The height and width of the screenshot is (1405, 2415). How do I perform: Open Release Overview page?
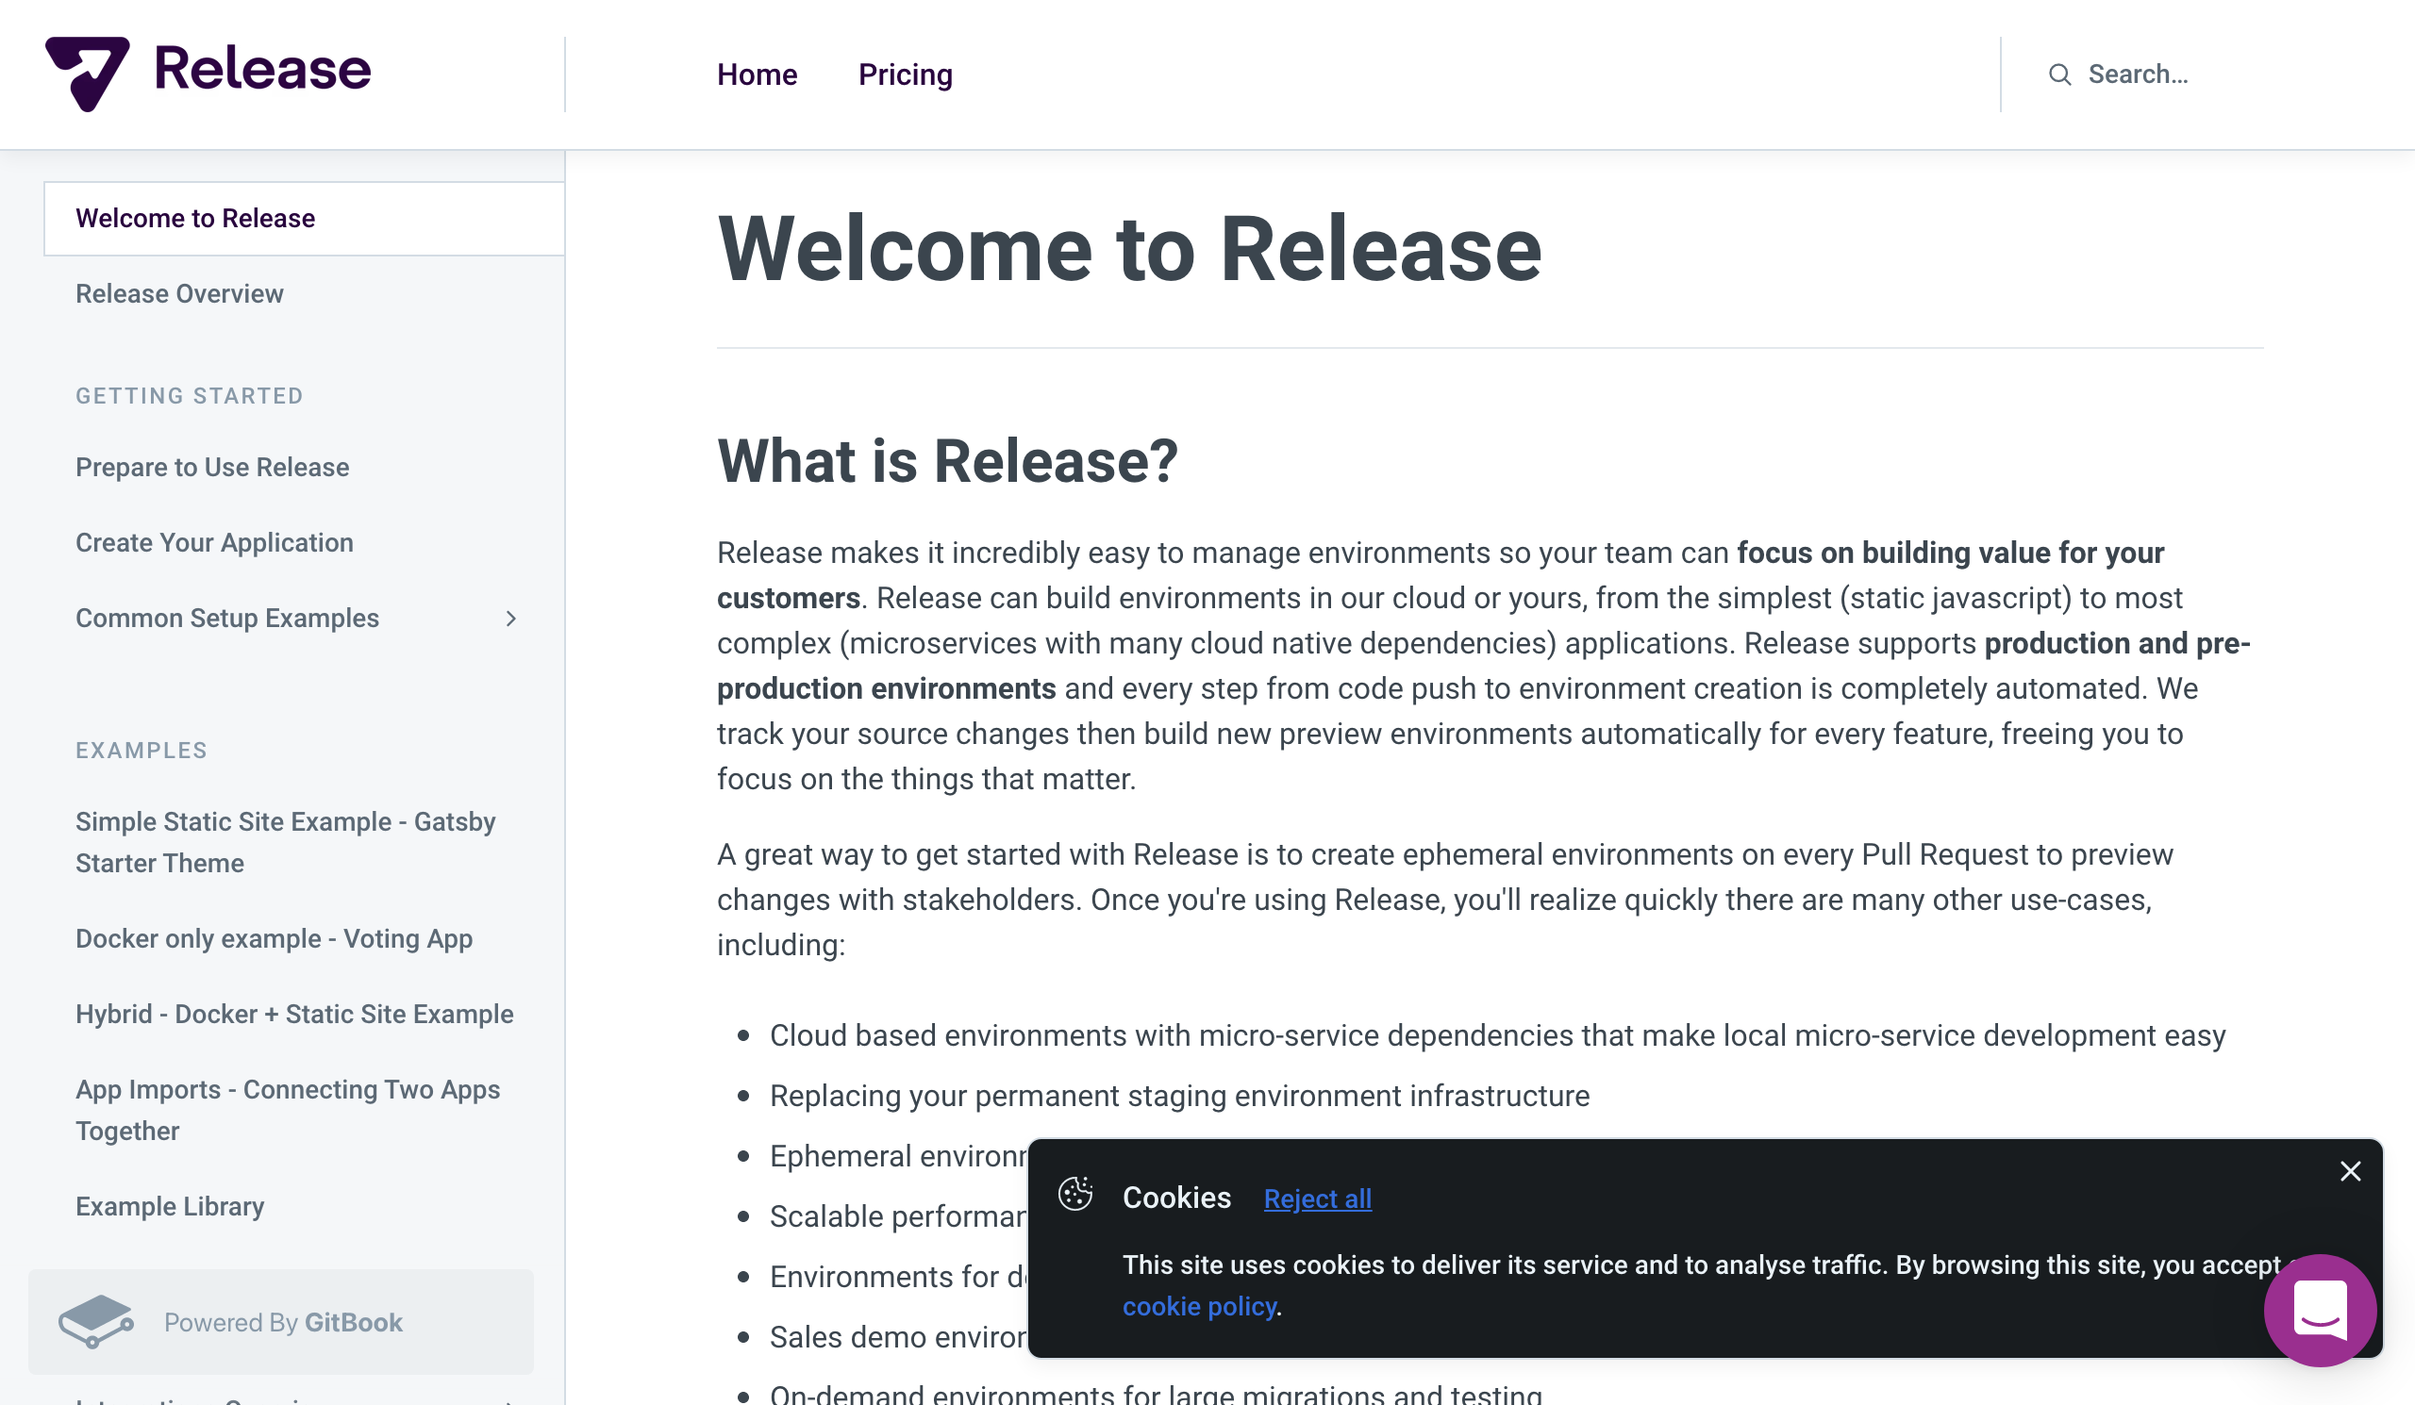[179, 294]
